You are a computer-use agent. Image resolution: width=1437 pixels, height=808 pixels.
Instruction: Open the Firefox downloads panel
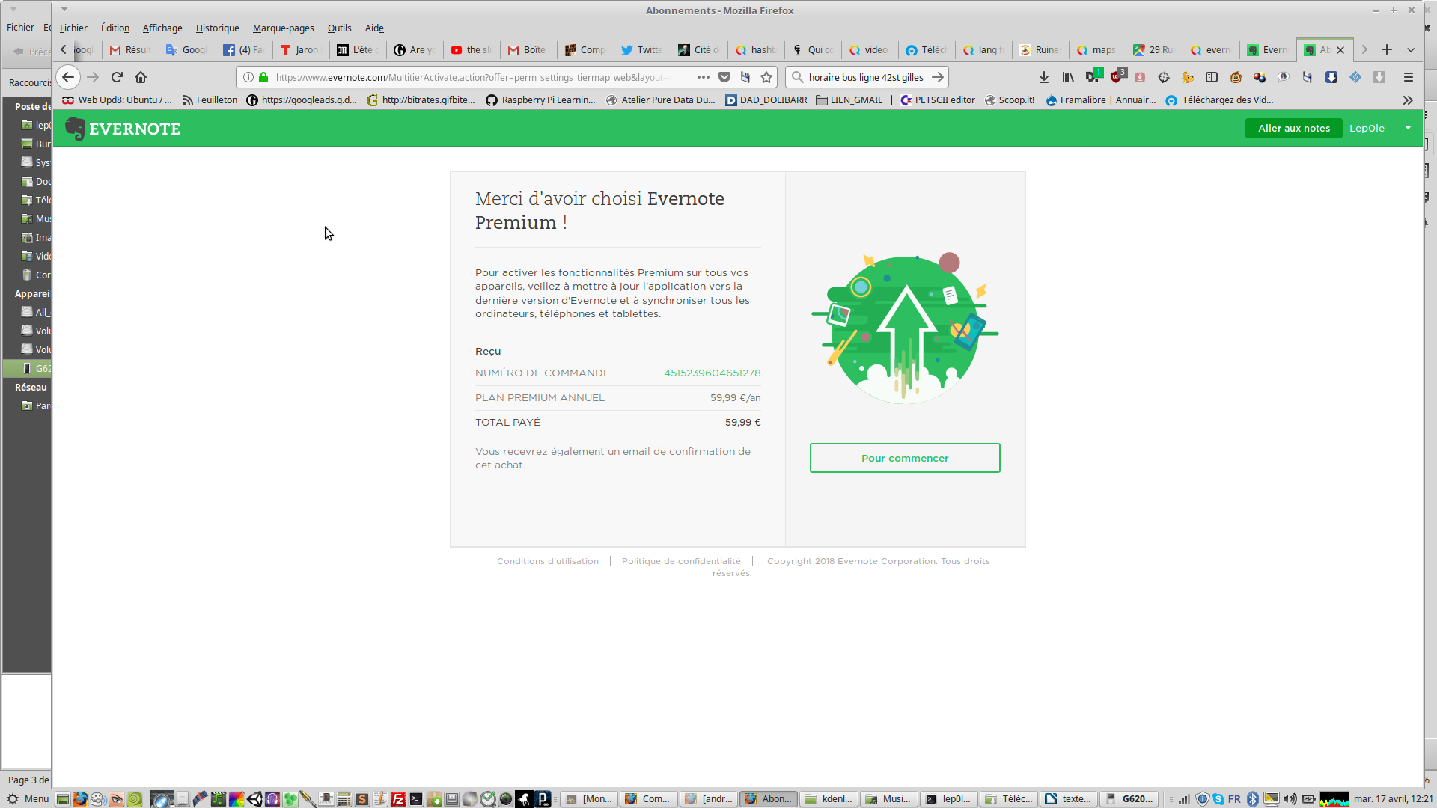1044,77
